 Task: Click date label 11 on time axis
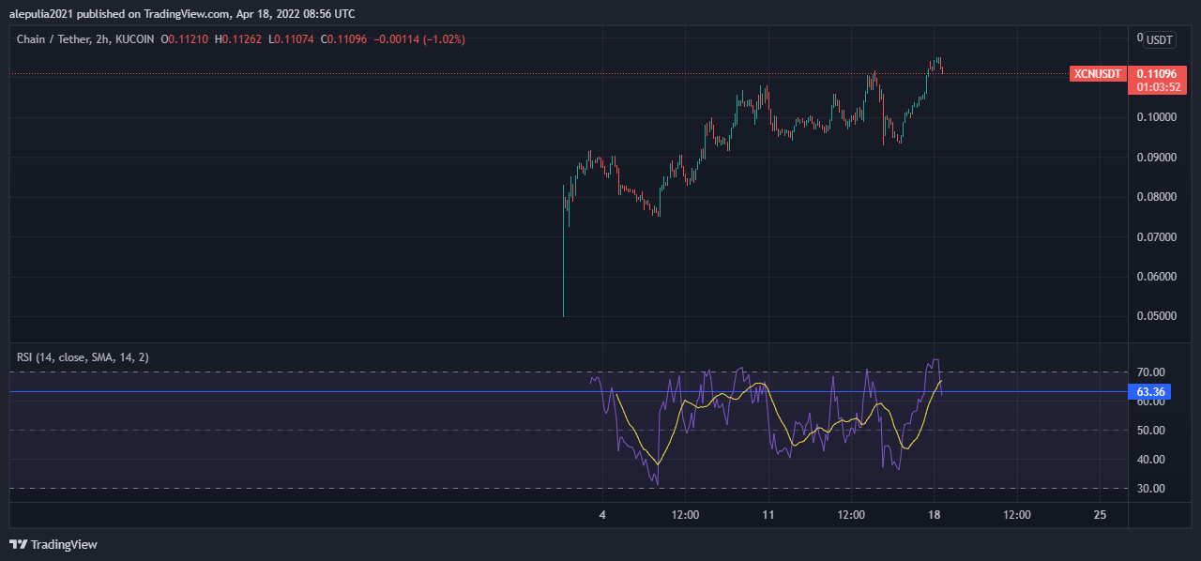pyautogui.click(x=768, y=515)
